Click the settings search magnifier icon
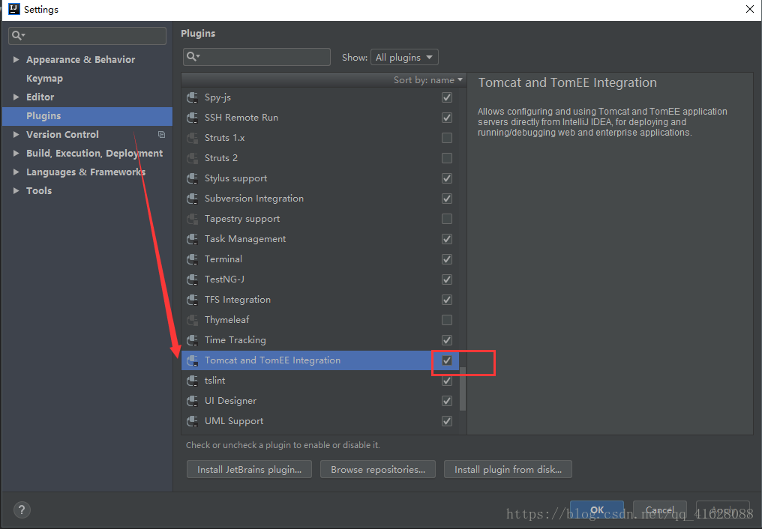 (x=18, y=35)
